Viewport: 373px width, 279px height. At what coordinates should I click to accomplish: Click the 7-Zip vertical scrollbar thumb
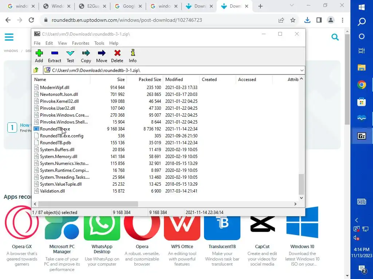click(x=301, y=184)
